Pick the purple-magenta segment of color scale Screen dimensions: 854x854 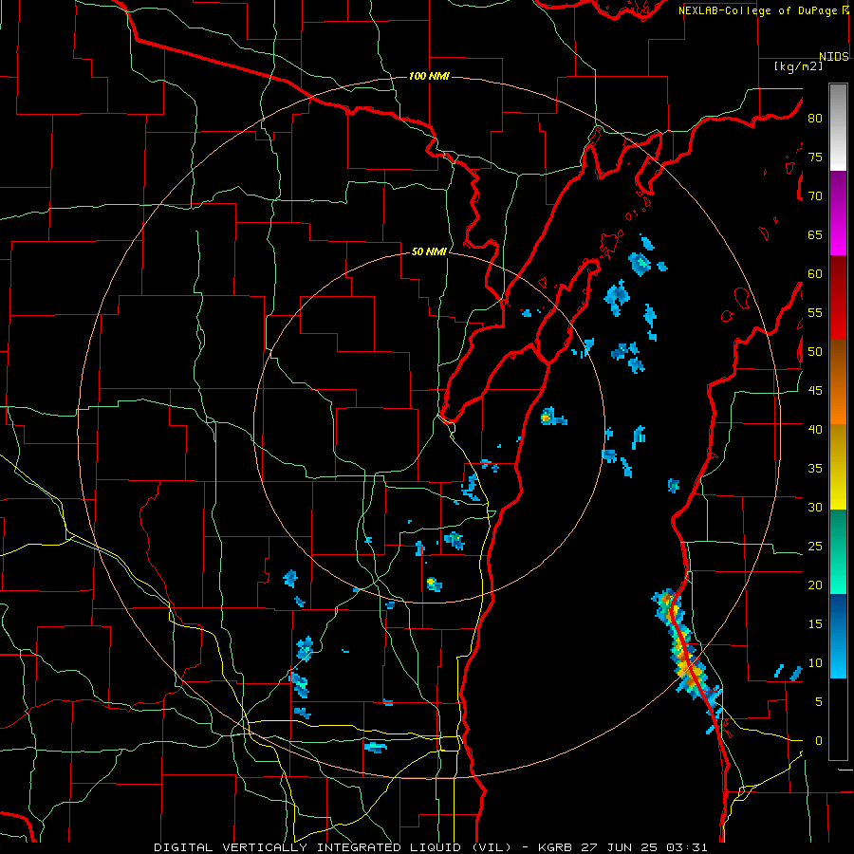[838, 213]
